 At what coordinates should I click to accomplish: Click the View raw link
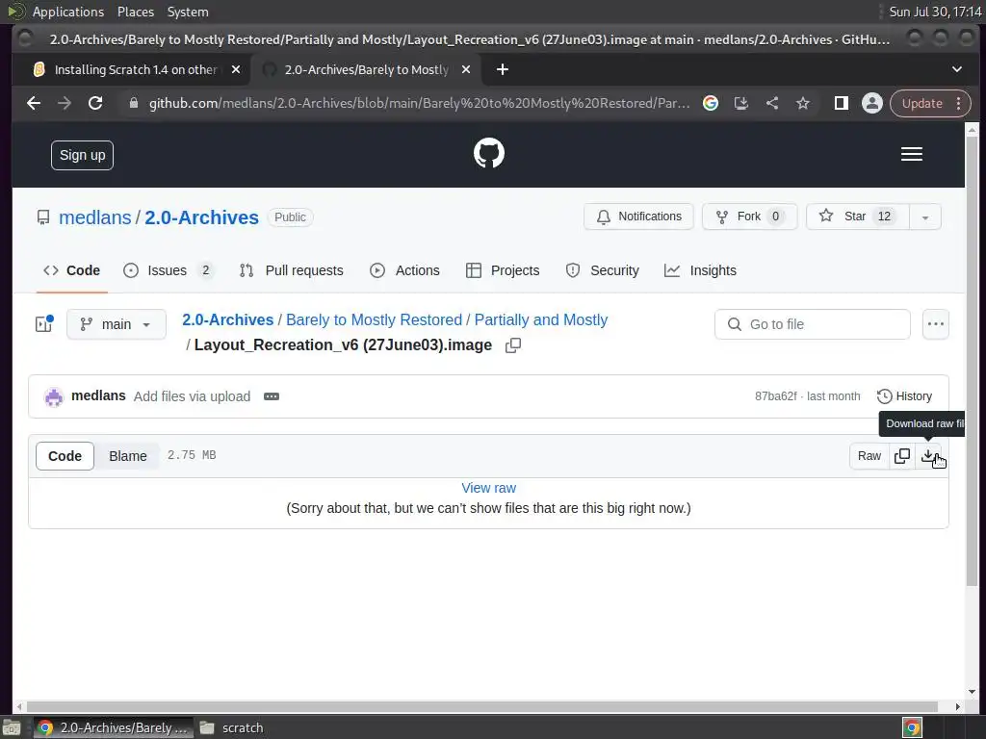(488, 488)
